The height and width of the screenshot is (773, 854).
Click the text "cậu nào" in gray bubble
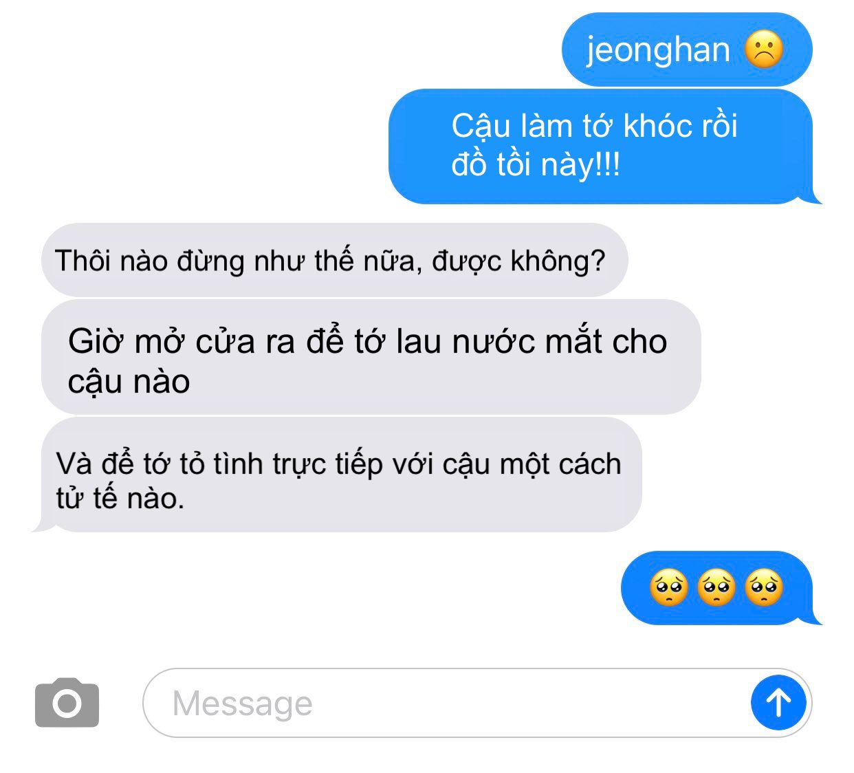click(129, 382)
